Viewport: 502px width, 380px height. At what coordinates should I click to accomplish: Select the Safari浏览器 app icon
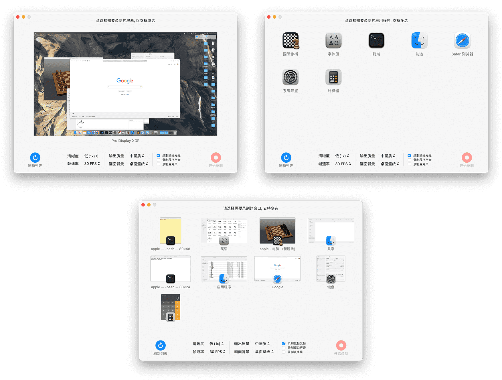pos(462,41)
